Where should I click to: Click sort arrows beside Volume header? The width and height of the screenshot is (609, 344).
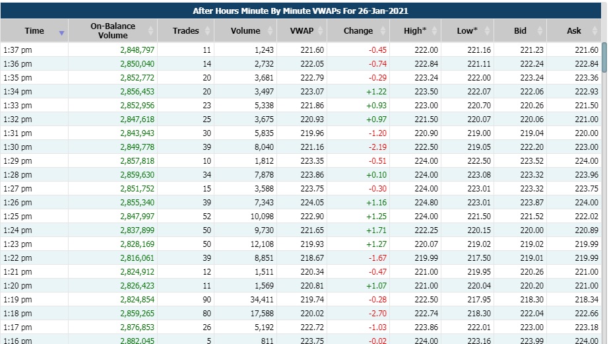270,31
